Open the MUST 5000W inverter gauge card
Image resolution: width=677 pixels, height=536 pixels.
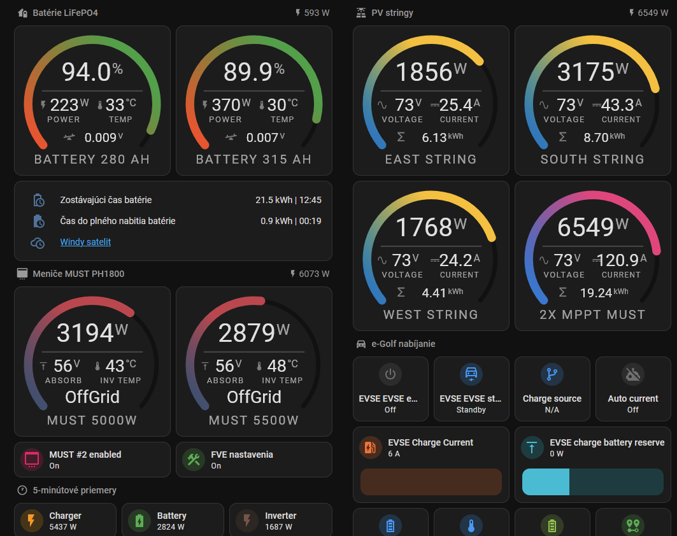92,362
